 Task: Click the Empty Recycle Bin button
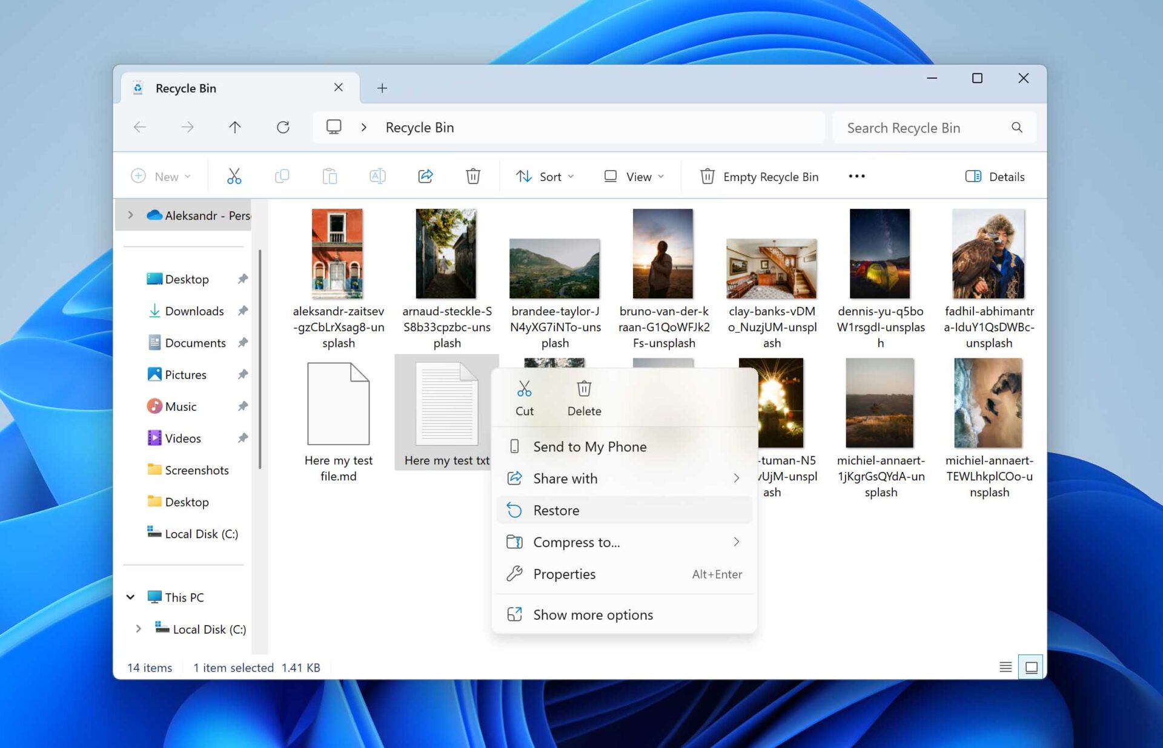click(760, 176)
